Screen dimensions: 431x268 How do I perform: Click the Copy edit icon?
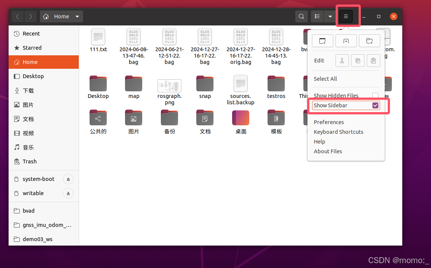click(358, 61)
